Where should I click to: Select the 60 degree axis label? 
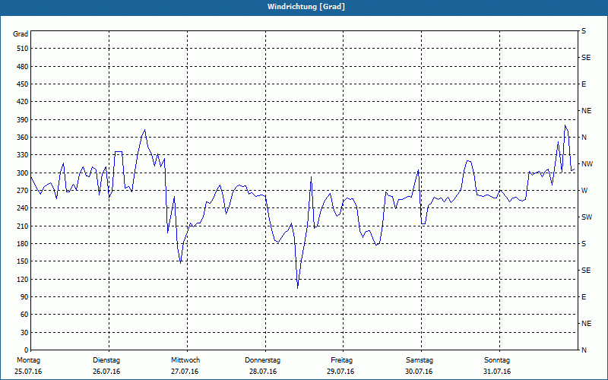click(x=24, y=315)
